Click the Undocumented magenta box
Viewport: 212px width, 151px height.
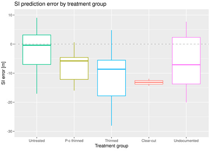[186, 60]
